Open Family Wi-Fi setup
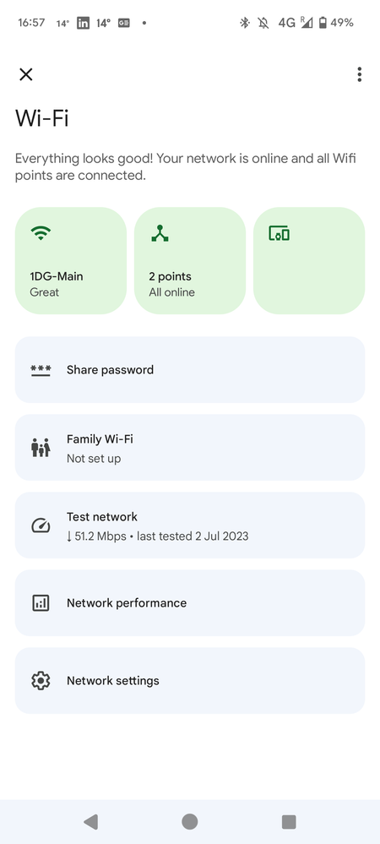 tap(190, 447)
